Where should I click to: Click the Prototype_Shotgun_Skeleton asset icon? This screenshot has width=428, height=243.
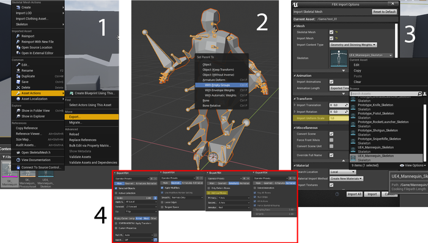(x=353, y=132)
